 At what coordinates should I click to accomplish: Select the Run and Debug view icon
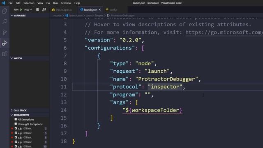[5, 43]
